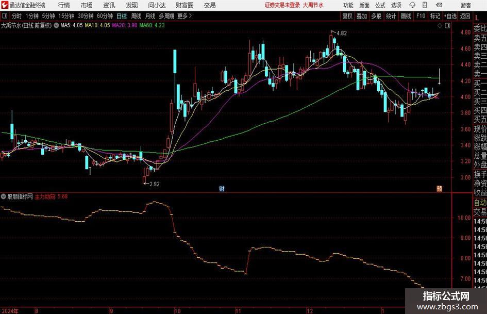Click the MA60: 4.23 readout

(x=152, y=25)
